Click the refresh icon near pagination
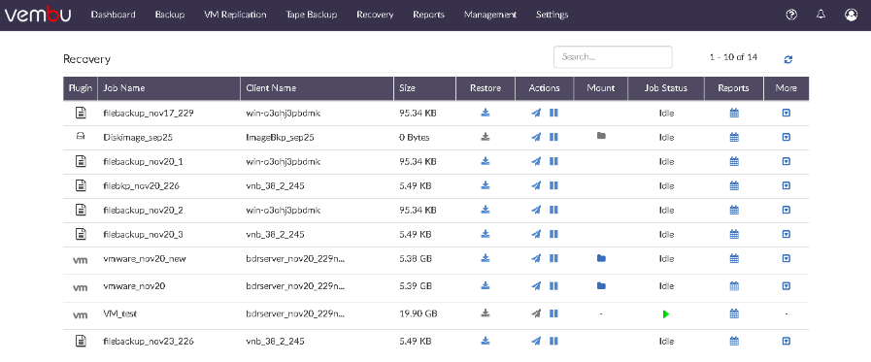 [x=787, y=59]
